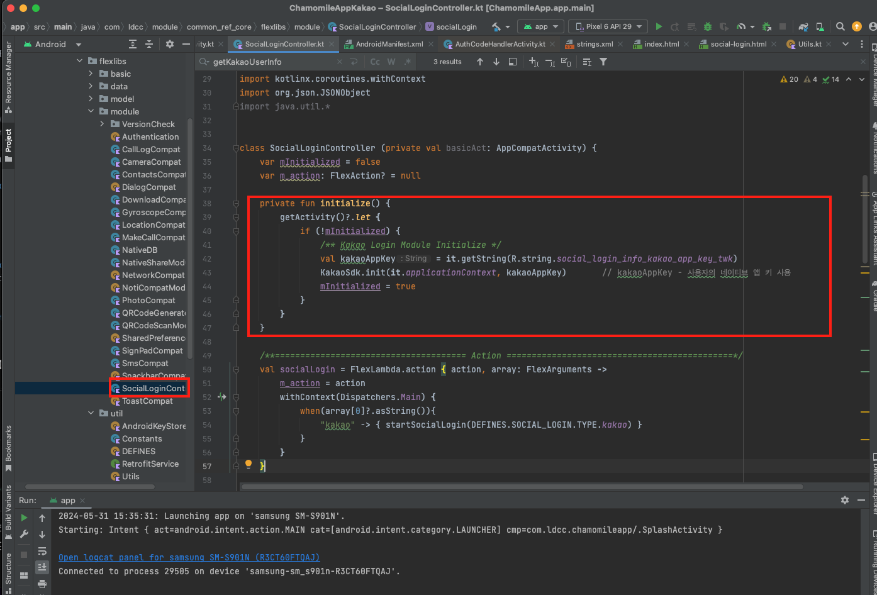Click the filter search results funnel icon
Screen dimensions: 877x595
pyautogui.click(x=603, y=62)
